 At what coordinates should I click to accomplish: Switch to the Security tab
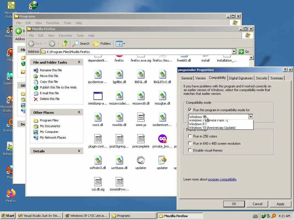(262, 78)
